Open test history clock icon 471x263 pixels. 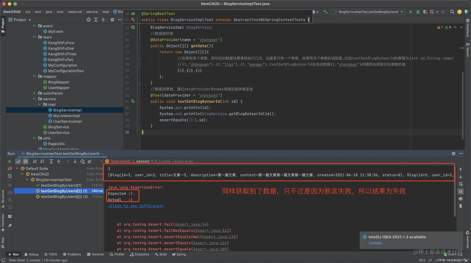pyautogui.click(x=83, y=161)
